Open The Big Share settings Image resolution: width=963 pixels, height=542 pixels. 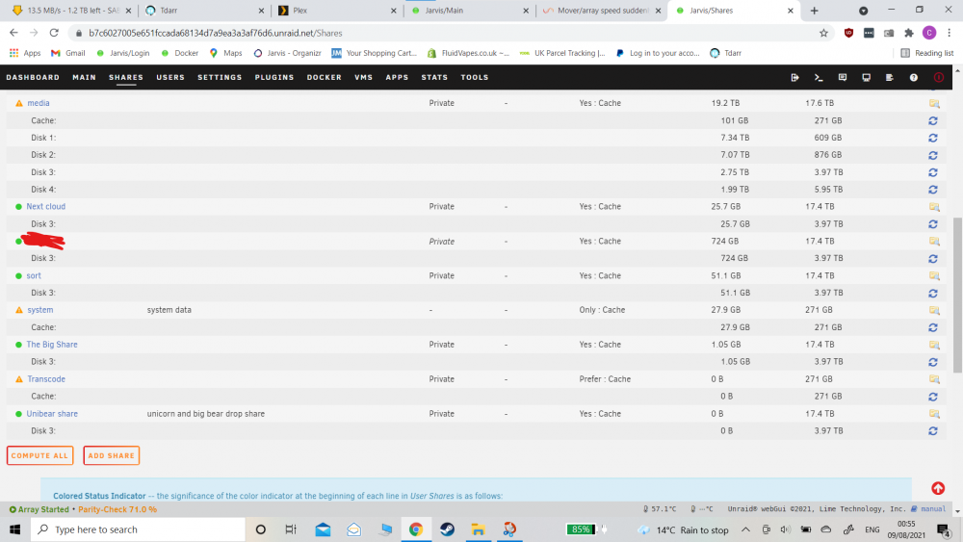(52, 345)
